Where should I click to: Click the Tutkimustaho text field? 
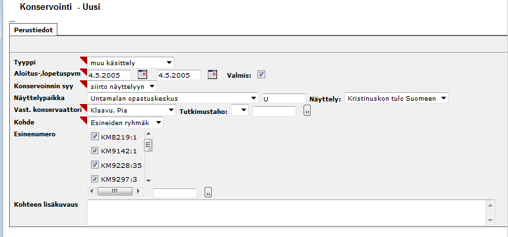pos(274,111)
